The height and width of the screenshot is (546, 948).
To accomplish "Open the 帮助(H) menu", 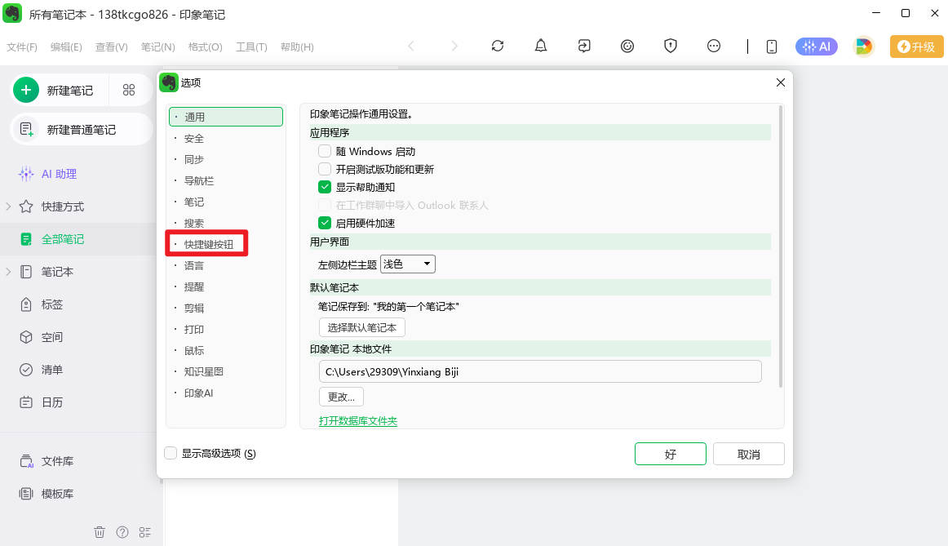I will pos(297,47).
